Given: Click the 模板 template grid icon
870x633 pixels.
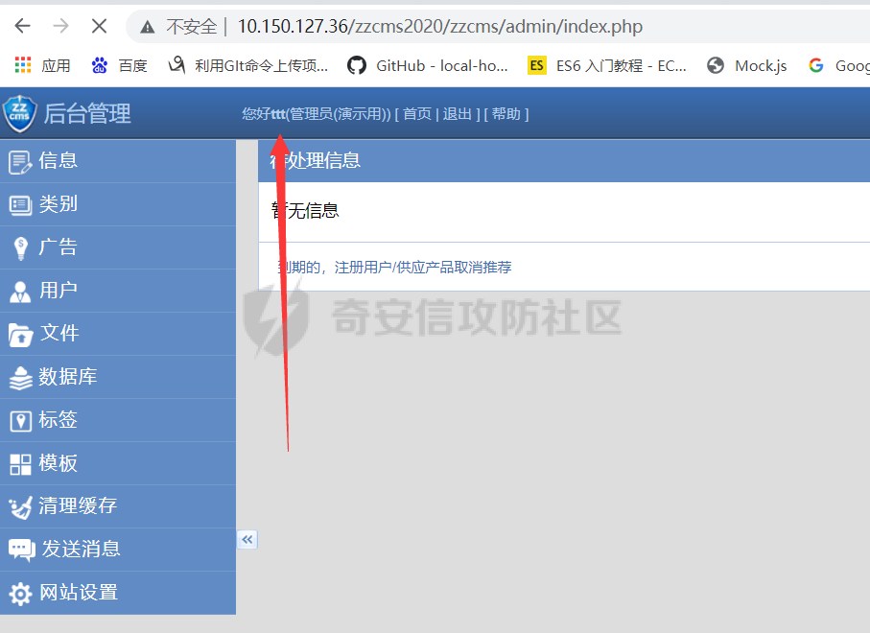Looking at the screenshot, I should (x=20, y=464).
